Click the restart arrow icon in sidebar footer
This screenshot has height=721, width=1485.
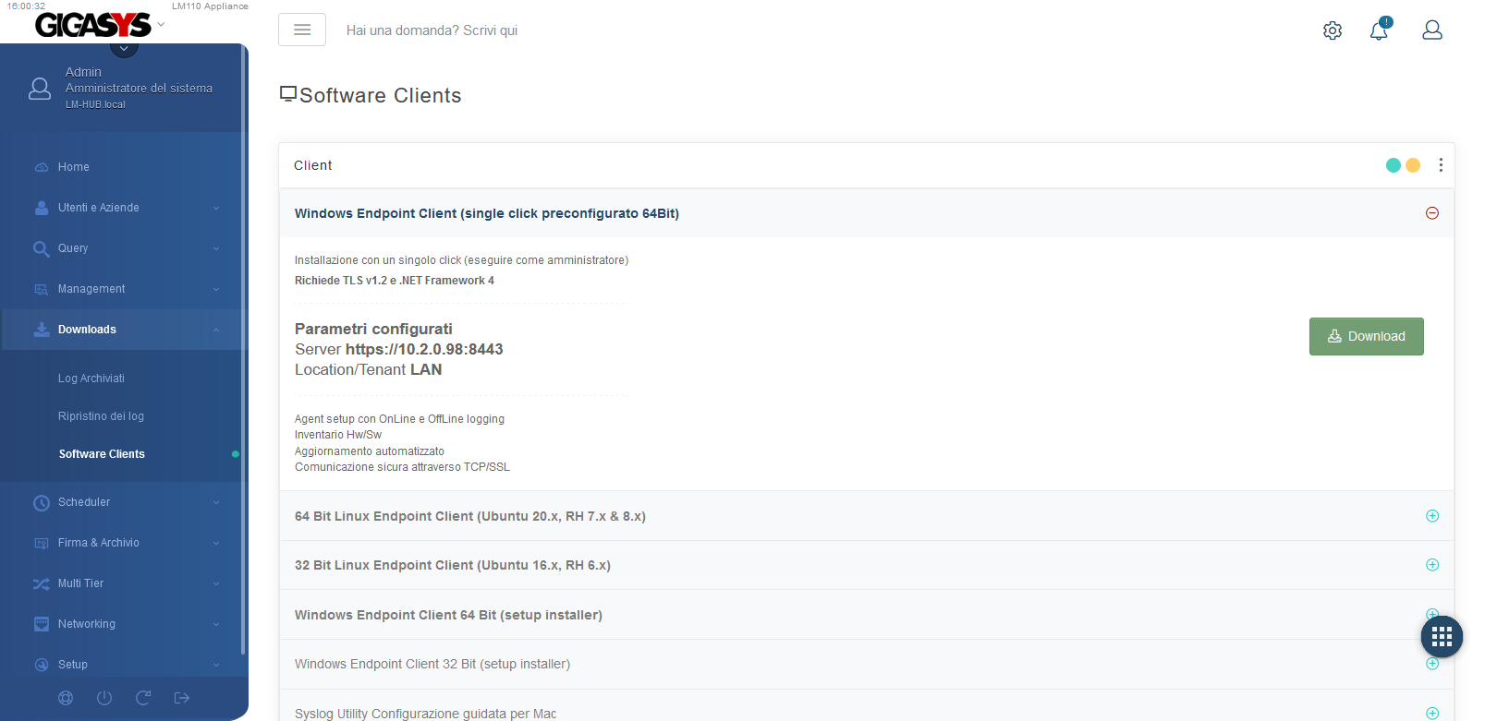[x=143, y=698]
